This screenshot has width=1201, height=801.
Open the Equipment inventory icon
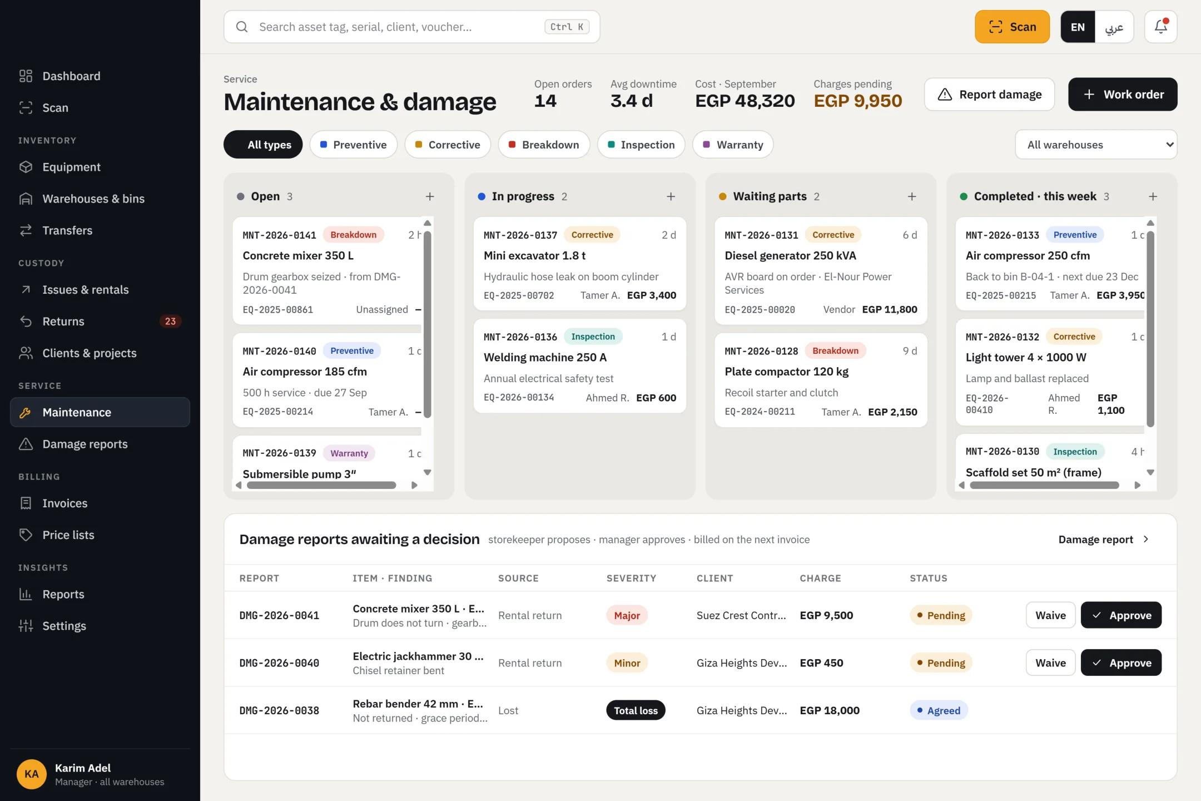point(26,167)
